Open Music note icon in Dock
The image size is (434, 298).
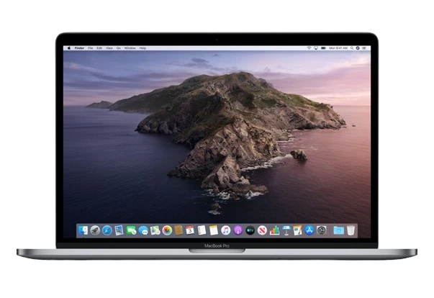(226, 230)
